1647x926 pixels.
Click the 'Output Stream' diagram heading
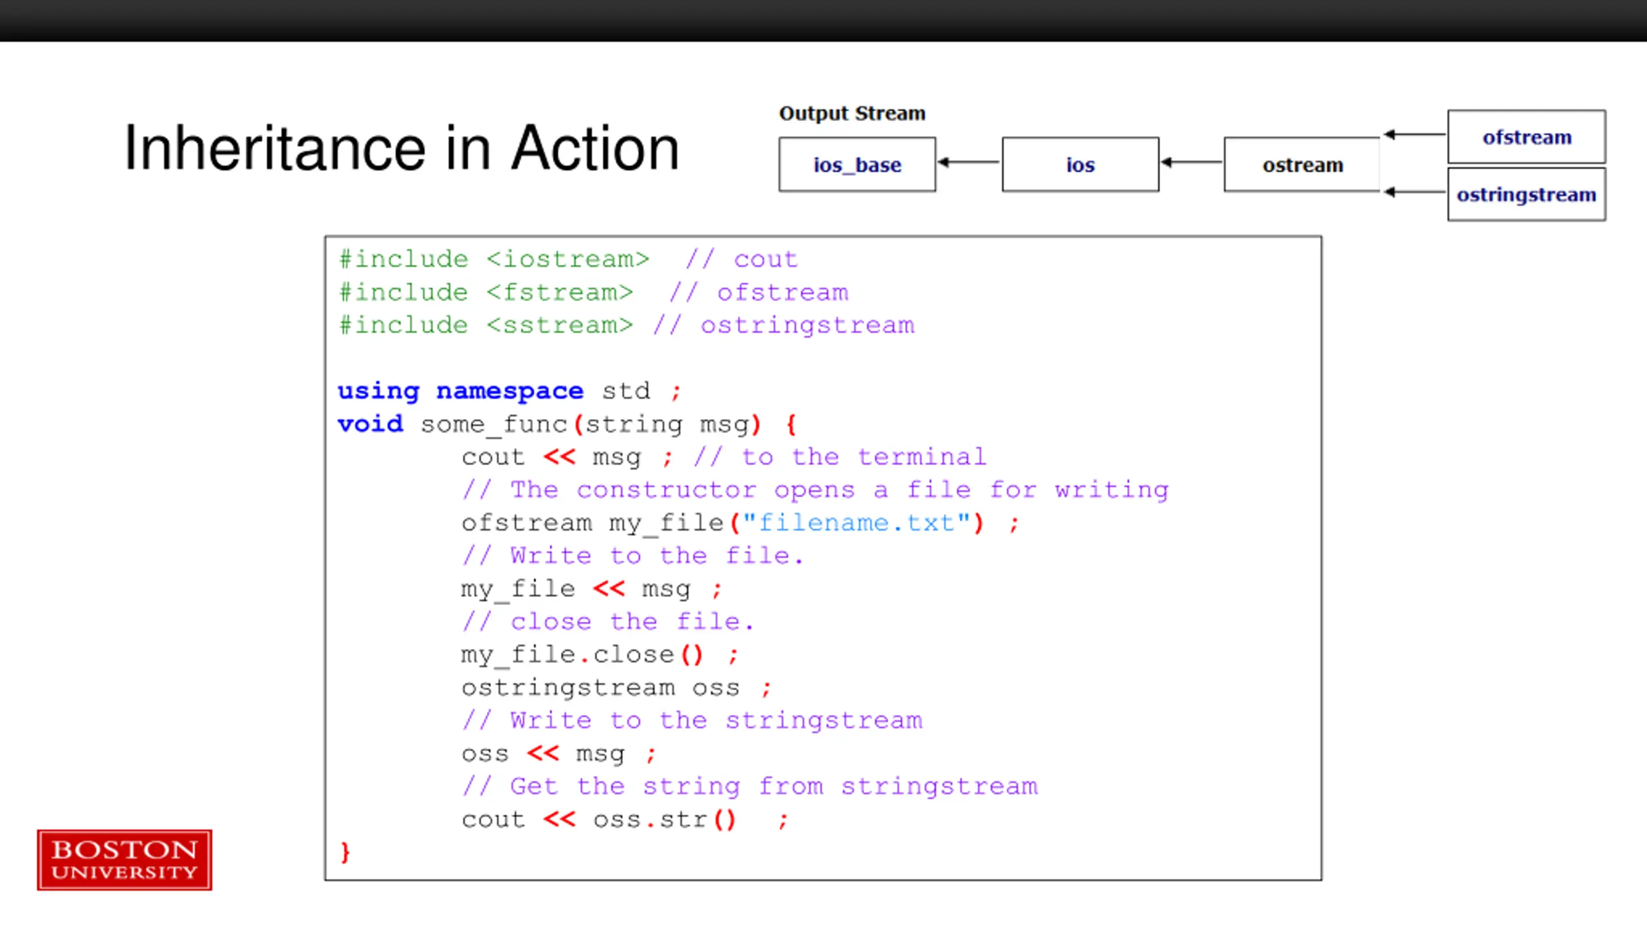click(852, 113)
